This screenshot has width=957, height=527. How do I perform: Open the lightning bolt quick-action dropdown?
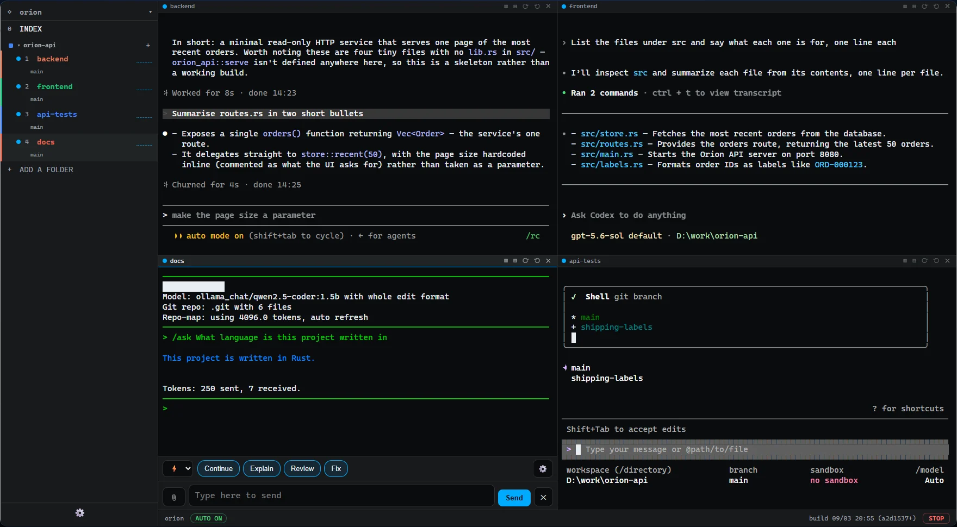click(x=178, y=468)
